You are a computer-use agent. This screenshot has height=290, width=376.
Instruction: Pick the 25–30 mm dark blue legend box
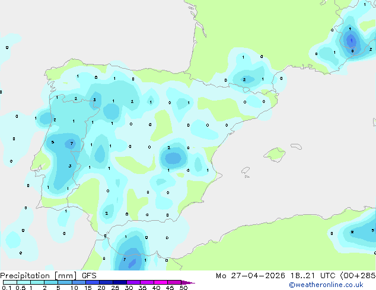pos(120,282)
